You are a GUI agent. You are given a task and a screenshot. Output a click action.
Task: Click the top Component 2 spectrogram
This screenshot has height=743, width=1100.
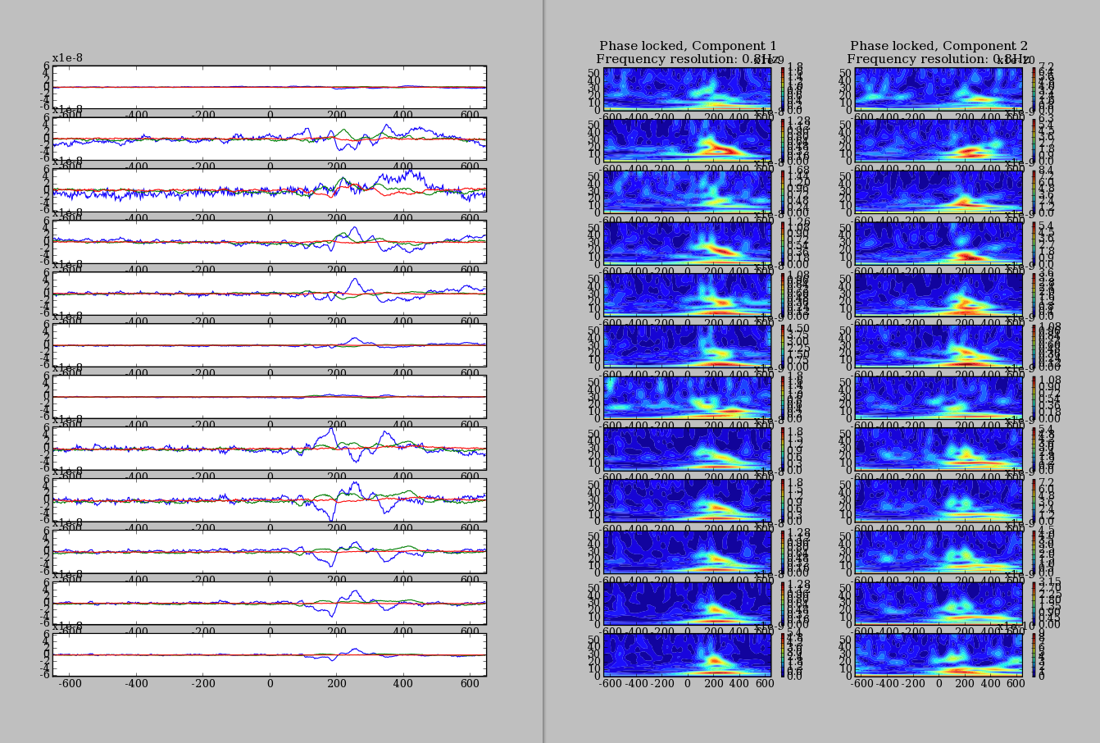pyautogui.click(x=938, y=88)
